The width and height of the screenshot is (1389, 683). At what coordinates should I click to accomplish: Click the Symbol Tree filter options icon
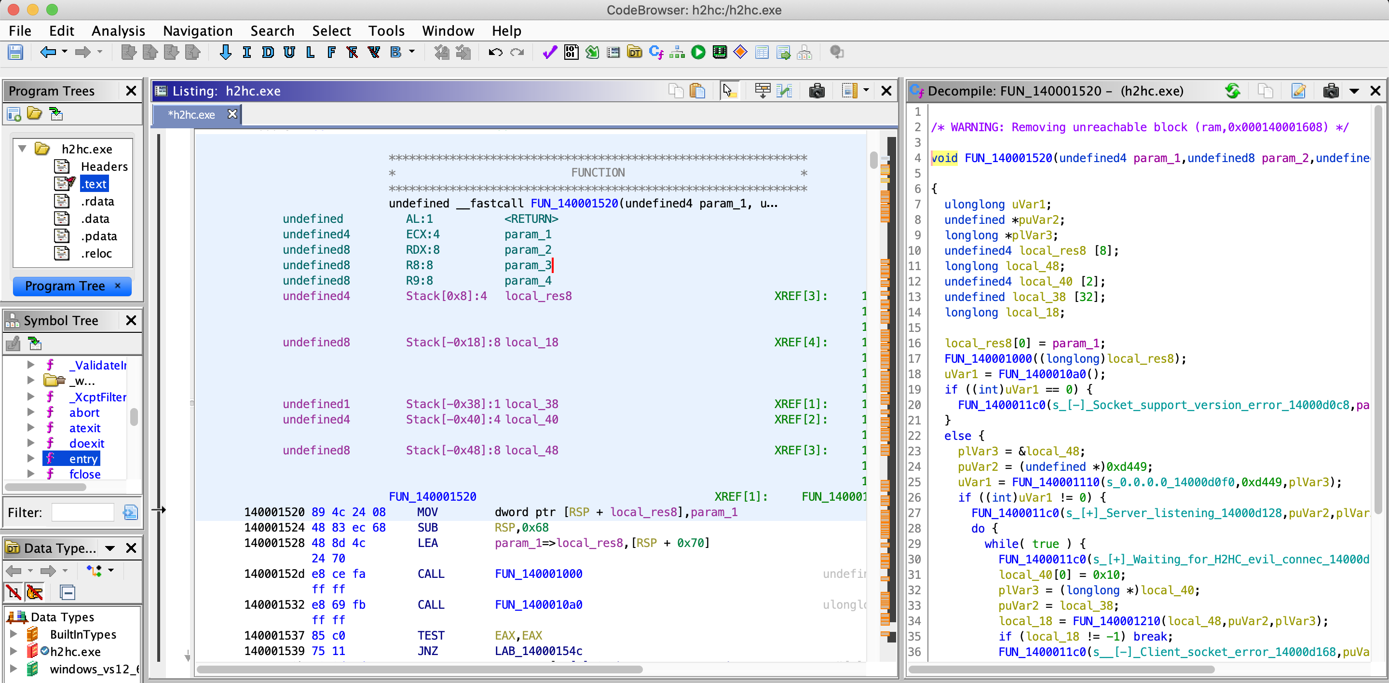(x=130, y=512)
